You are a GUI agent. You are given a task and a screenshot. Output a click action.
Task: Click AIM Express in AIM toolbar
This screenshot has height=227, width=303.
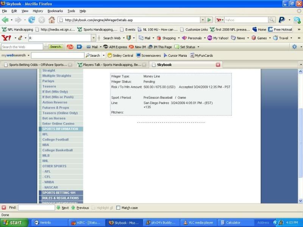[x=115, y=47]
